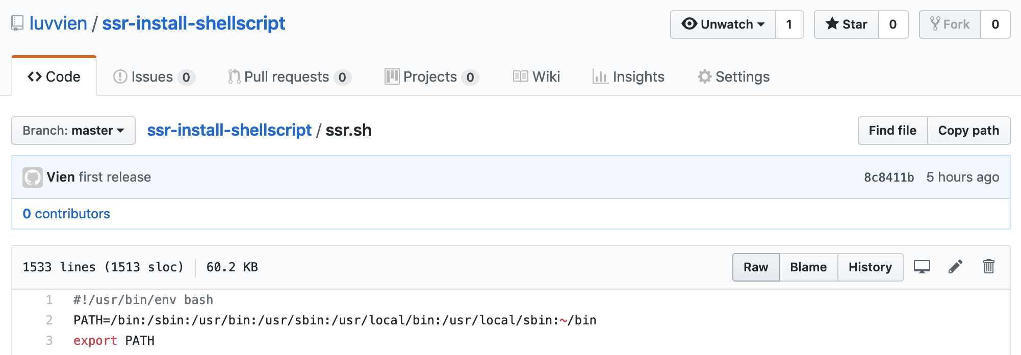
Task: Star this repository
Action: (x=847, y=24)
